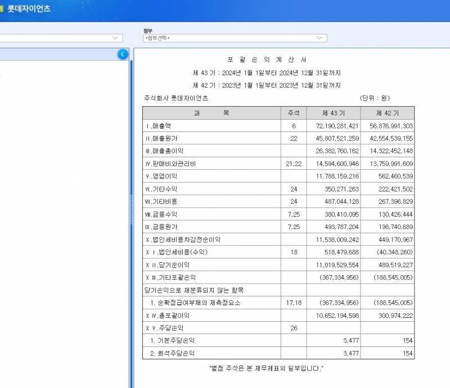Click the value 11,788,159,216

coord(337,176)
